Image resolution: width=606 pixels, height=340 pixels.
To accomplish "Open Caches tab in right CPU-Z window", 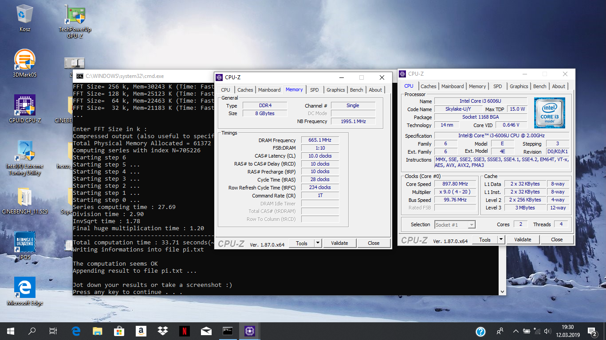I will [429, 86].
